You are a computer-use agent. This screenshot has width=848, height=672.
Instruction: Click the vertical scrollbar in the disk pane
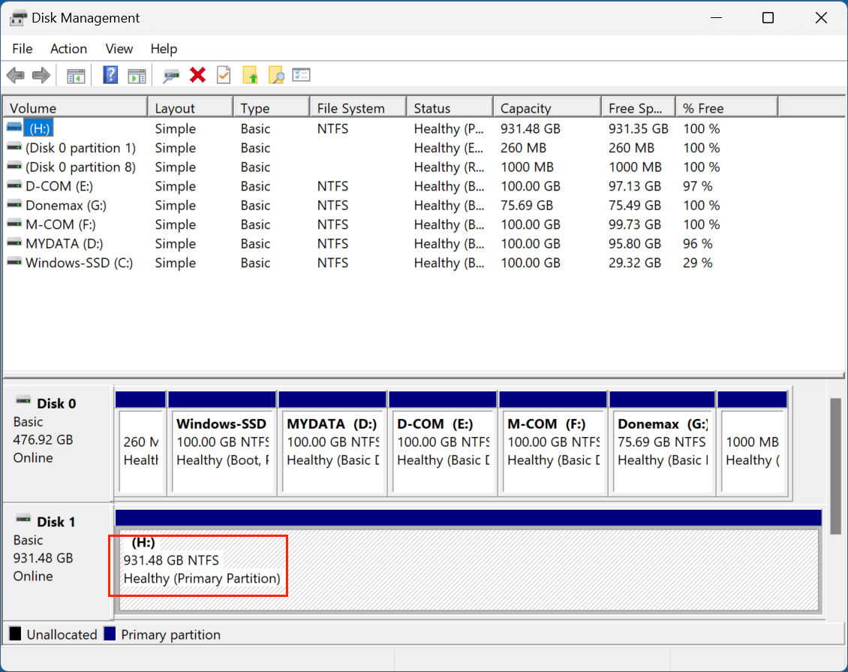(834, 451)
